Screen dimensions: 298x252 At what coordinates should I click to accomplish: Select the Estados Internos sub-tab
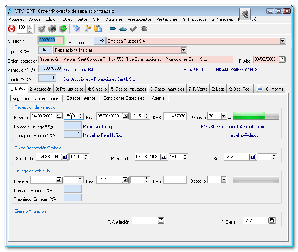click(81, 98)
